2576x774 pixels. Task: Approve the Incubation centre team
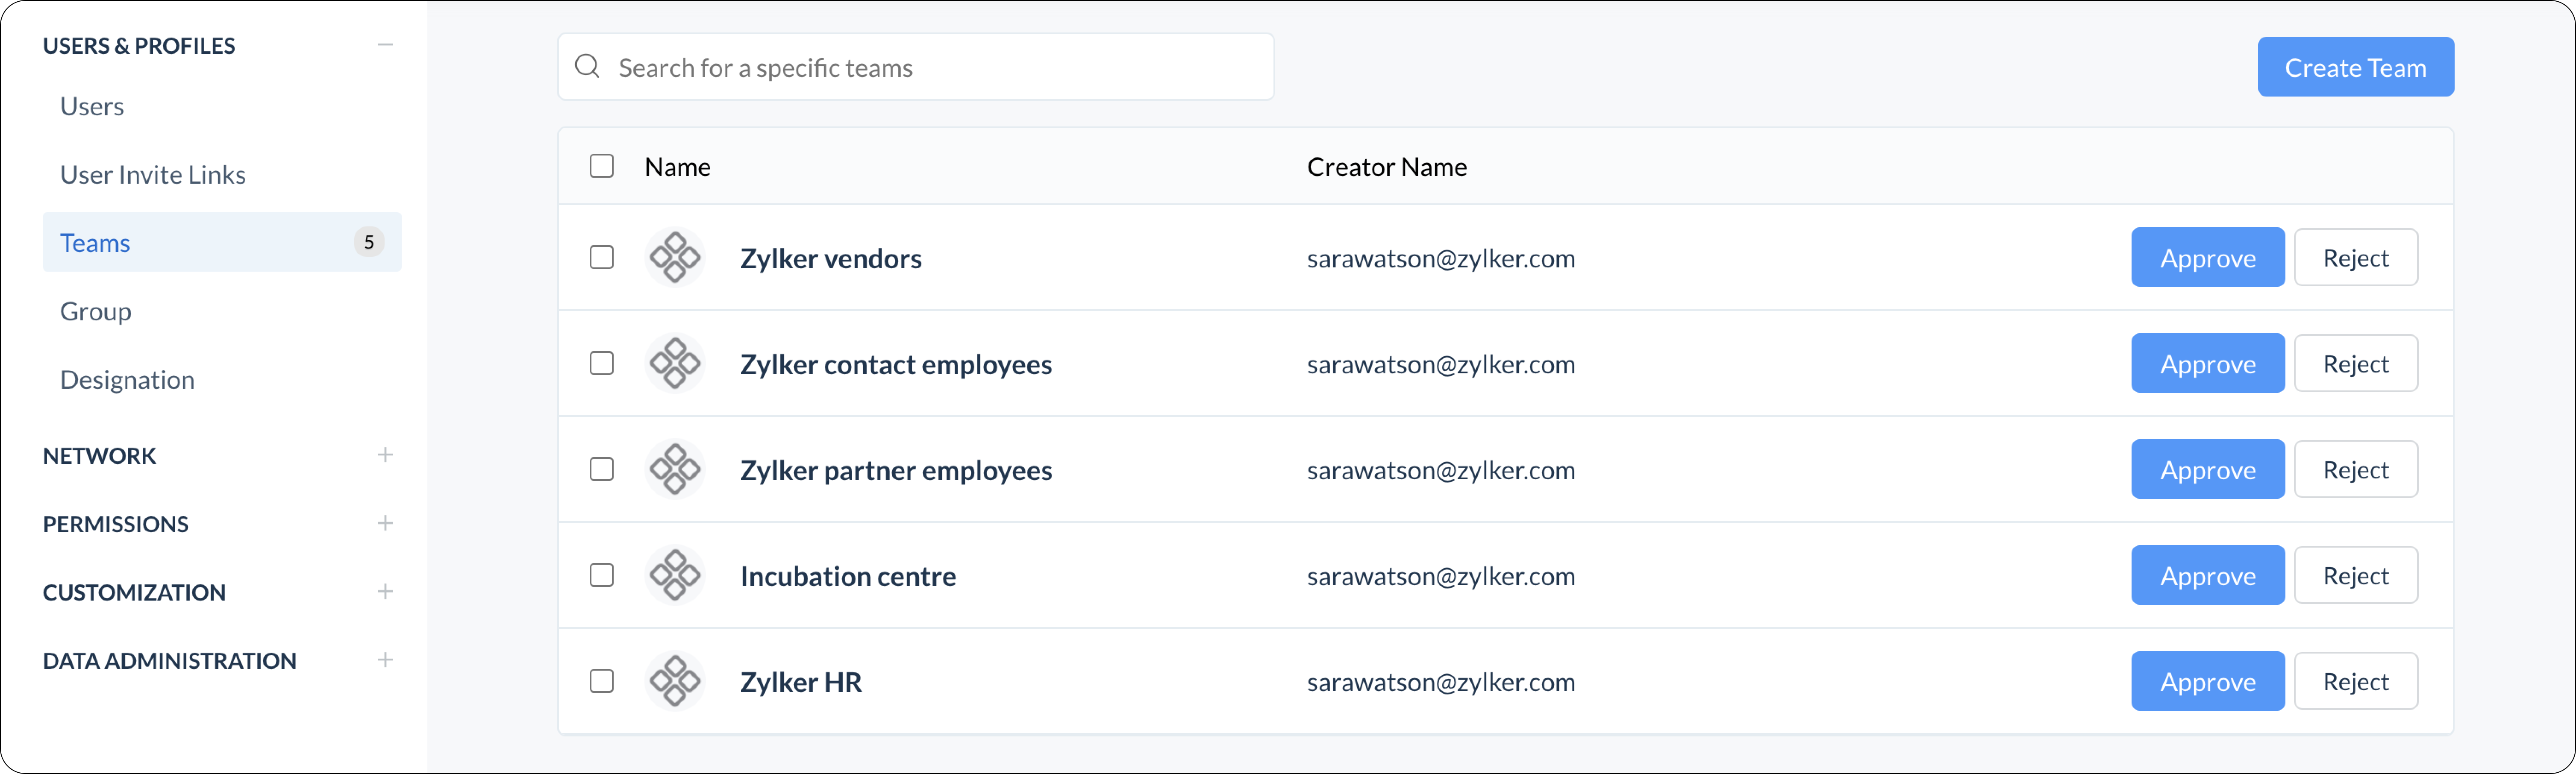pyautogui.click(x=2208, y=576)
